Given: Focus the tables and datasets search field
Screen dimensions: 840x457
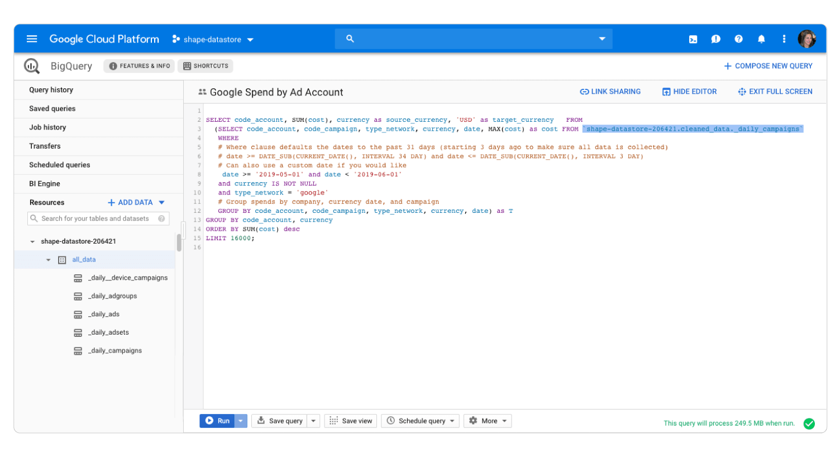Looking at the screenshot, I should [x=95, y=218].
